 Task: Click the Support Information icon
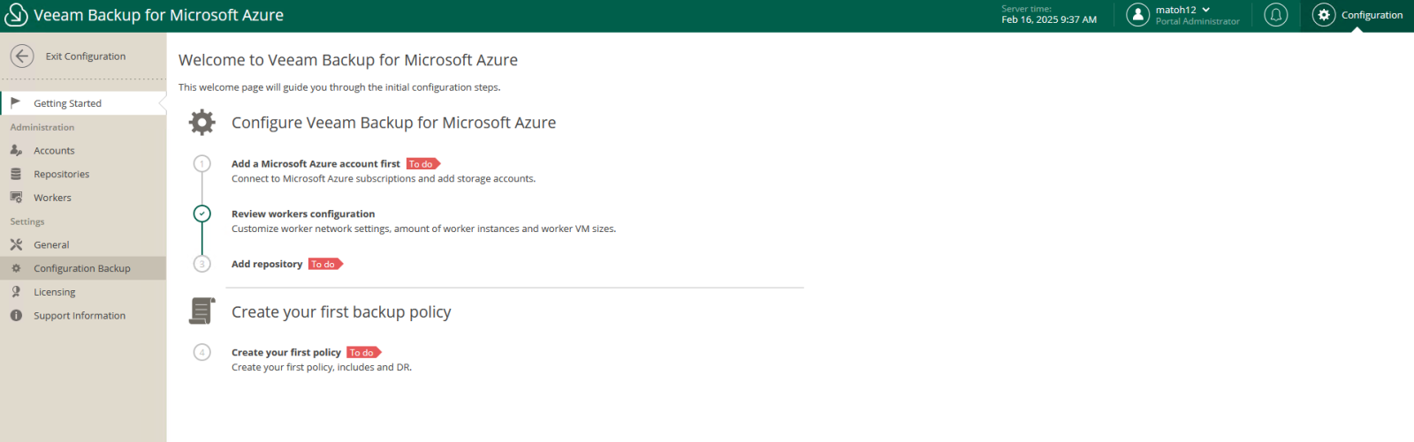[16, 316]
